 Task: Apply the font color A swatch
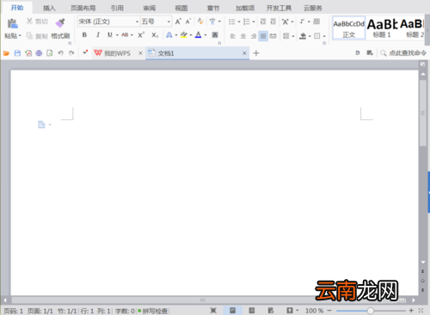[198, 35]
